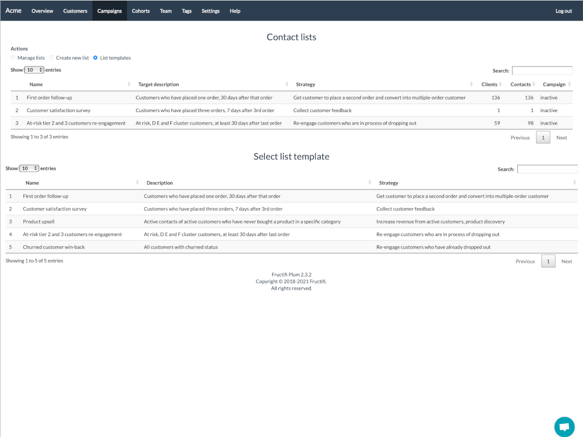Image resolution: width=583 pixels, height=437 pixels.
Task: Sort by Campaign column arrows
Action: pos(569,84)
